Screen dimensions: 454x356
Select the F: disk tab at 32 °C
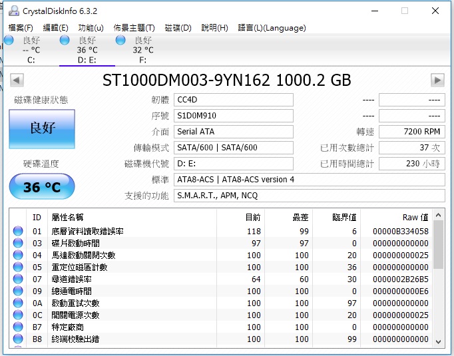(142, 50)
